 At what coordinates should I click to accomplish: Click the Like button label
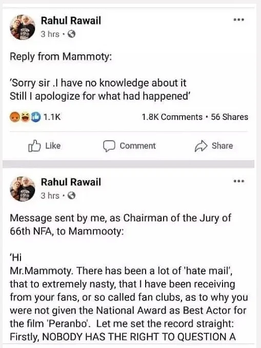pos(53,146)
